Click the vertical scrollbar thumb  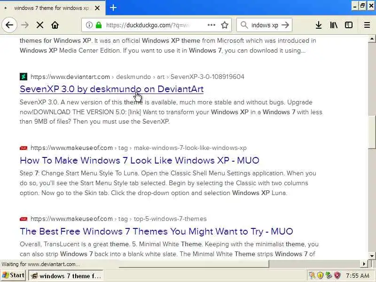pos(372,132)
